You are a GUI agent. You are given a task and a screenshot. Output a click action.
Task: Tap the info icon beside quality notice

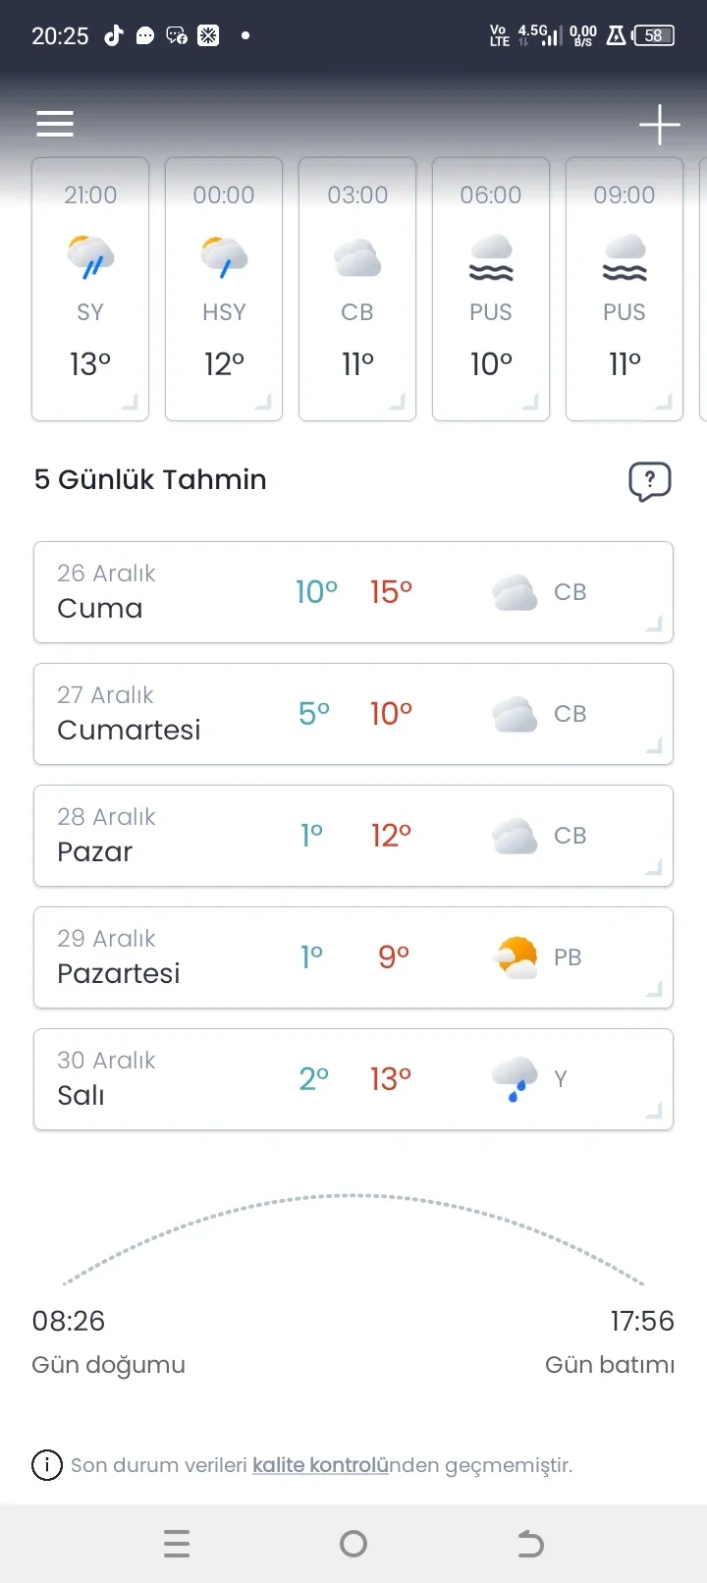point(47,1465)
